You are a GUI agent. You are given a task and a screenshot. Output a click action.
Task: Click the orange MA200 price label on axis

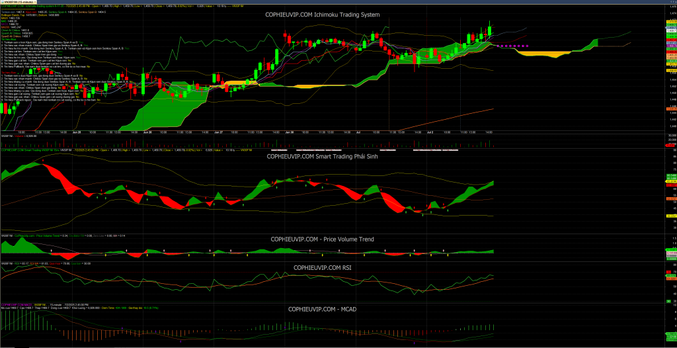pos(672,109)
